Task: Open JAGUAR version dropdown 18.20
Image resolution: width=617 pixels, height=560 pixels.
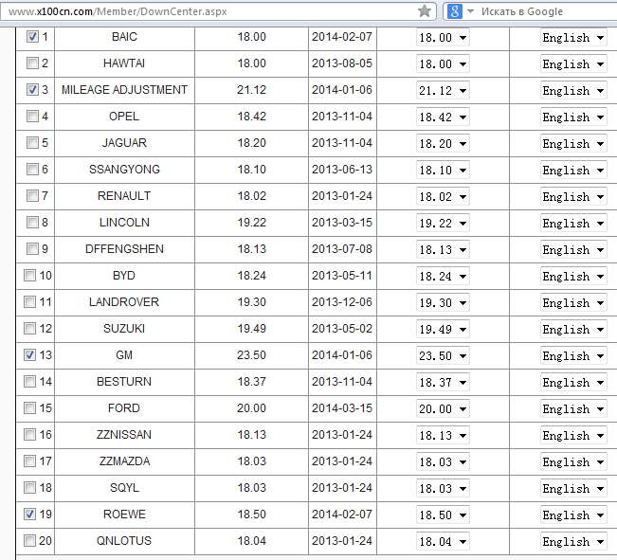Action: click(443, 144)
